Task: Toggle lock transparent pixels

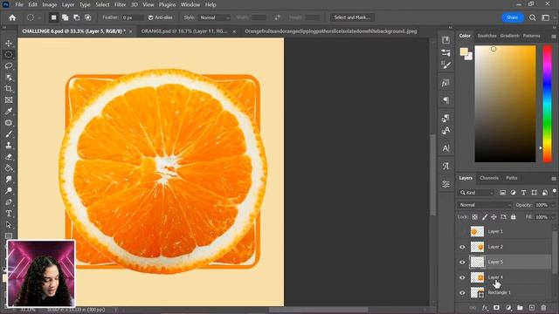Action: [475, 217]
